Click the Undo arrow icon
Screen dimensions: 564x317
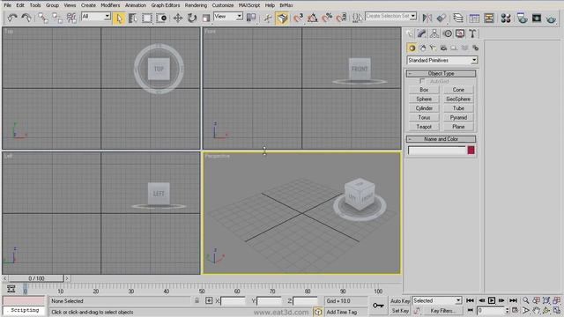(x=12, y=18)
